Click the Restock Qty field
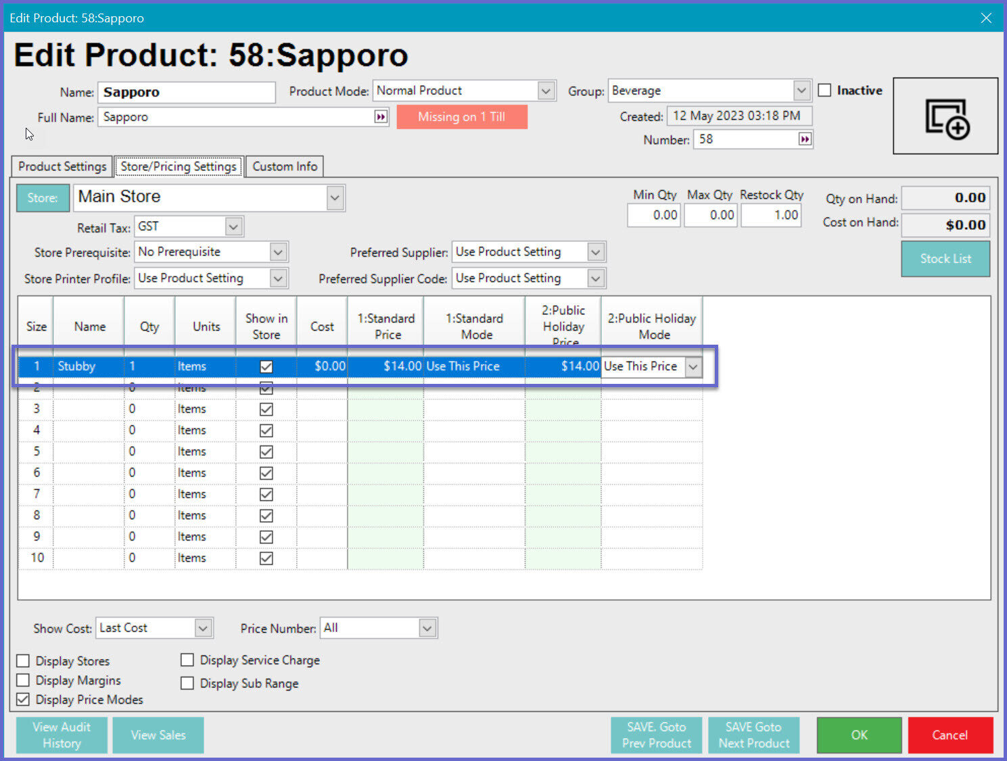This screenshot has height=761, width=1007. [771, 215]
